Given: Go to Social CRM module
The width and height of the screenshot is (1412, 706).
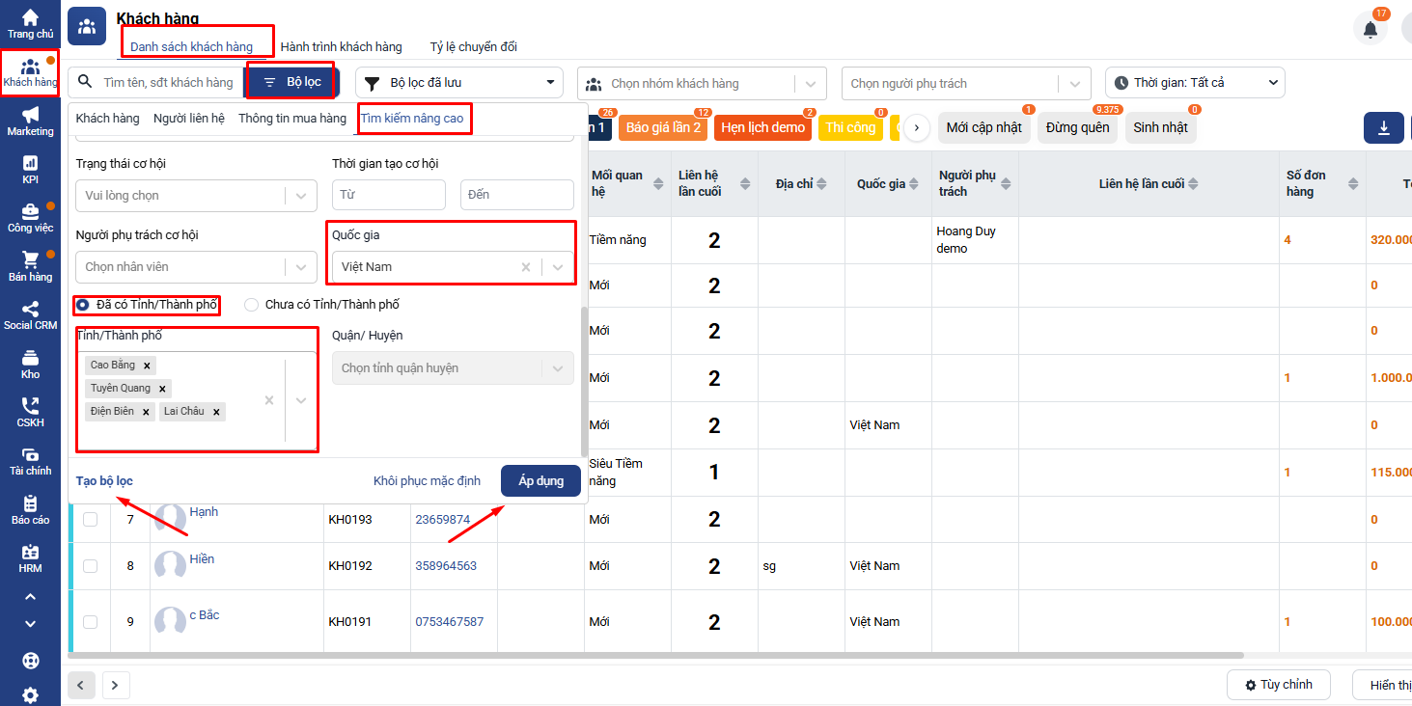Looking at the screenshot, I should click(x=30, y=314).
